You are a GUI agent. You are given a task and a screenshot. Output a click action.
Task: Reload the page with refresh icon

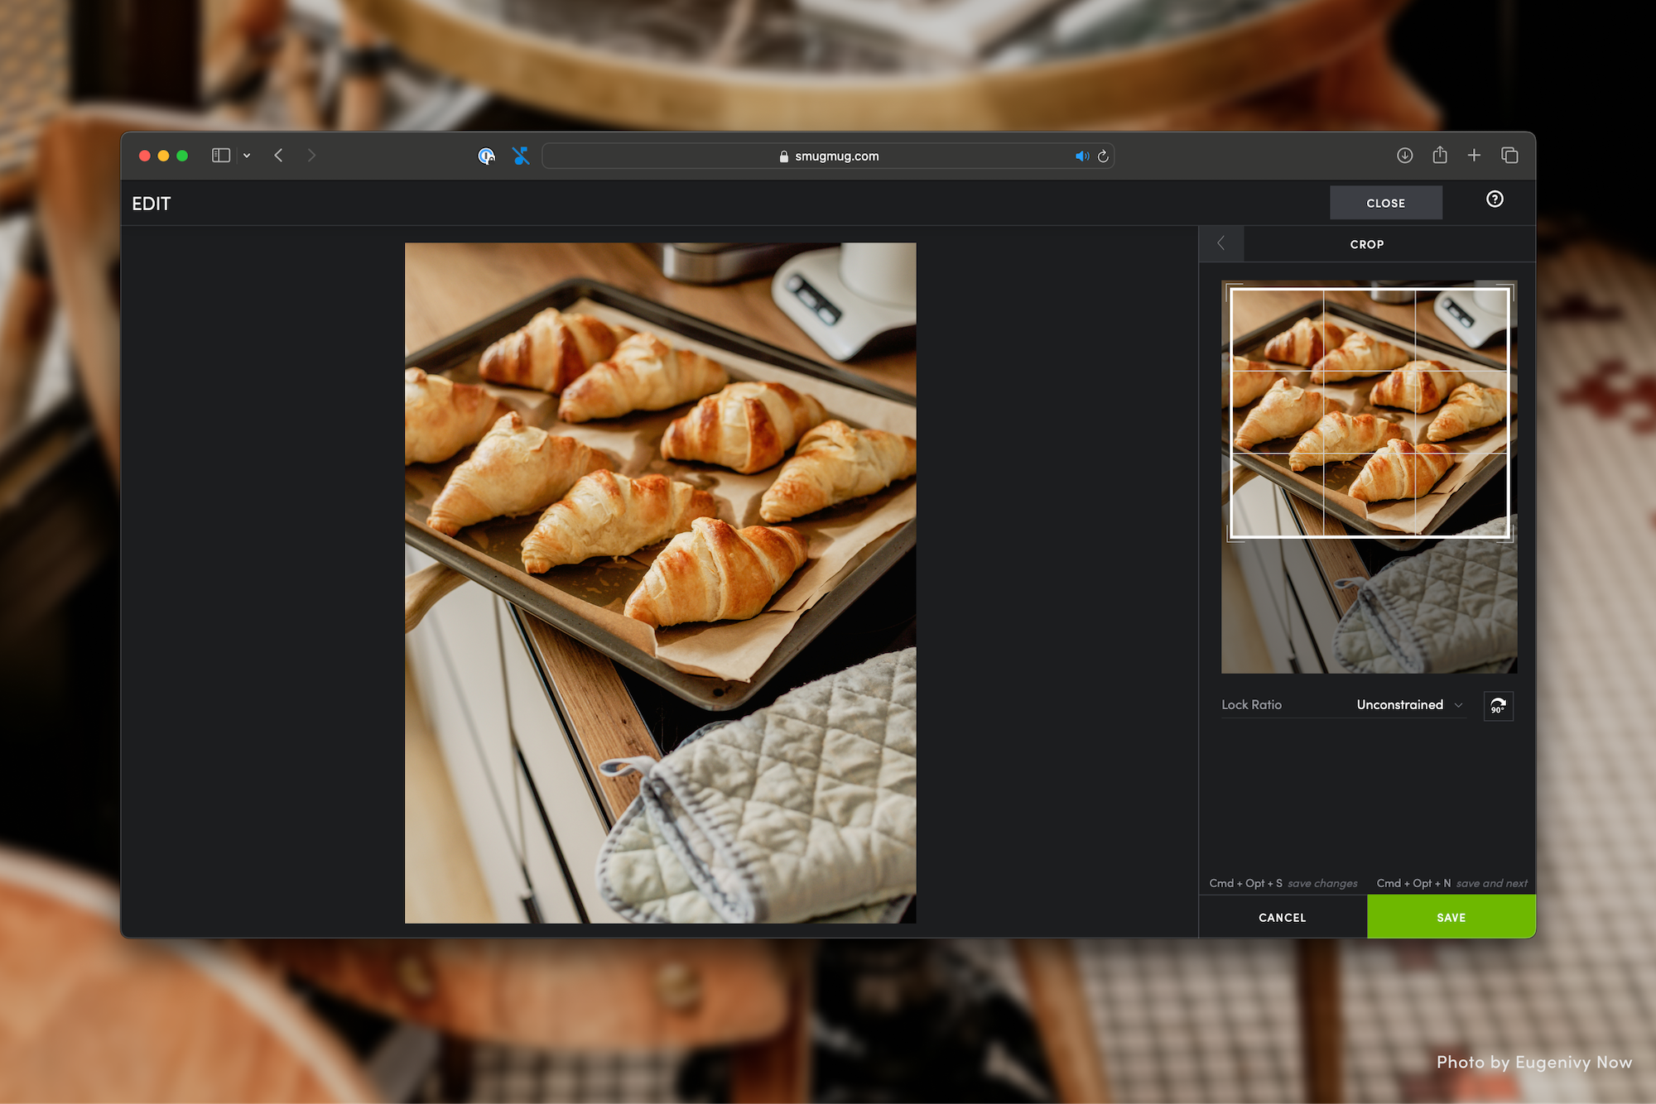pyautogui.click(x=1103, y=156)
